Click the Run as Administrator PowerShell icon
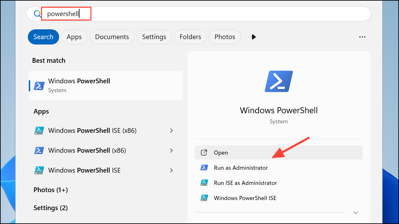 coord(204,168)
